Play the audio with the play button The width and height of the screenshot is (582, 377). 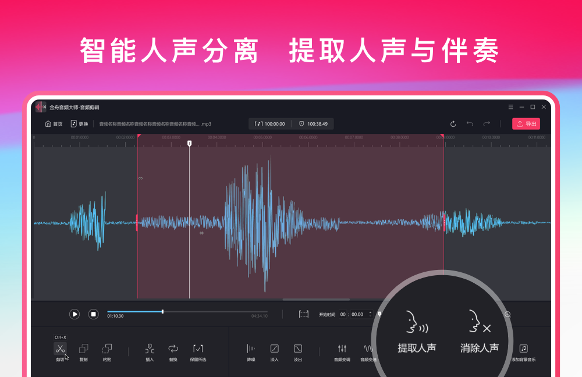click(x=74, y=314)
